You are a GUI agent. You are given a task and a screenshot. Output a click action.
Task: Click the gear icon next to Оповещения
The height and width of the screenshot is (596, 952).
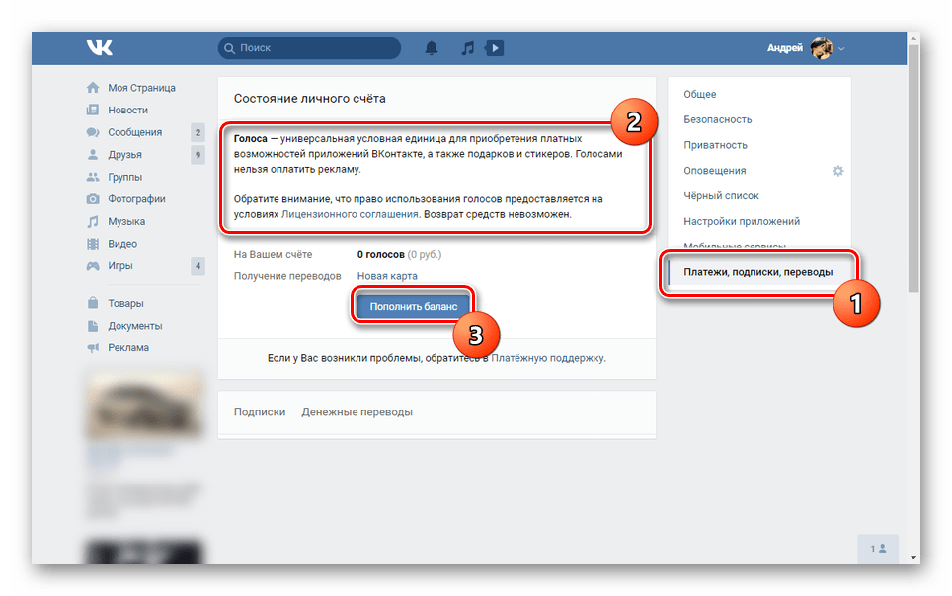837,171
